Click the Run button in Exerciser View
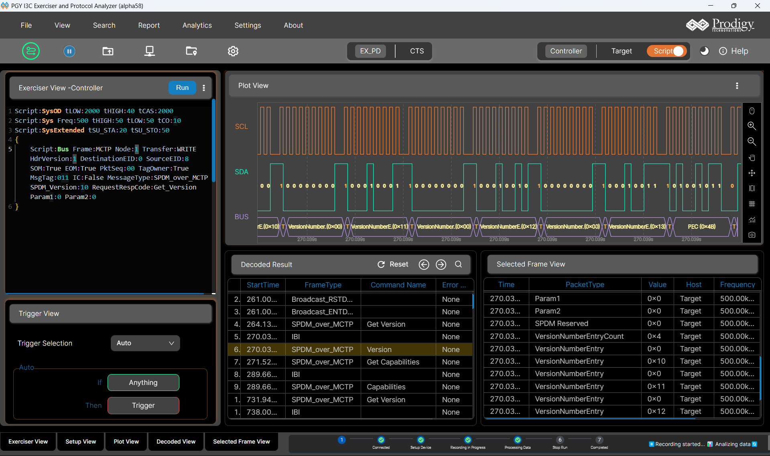The height and width of the screenshot is (456, 770). pos(182,88)
